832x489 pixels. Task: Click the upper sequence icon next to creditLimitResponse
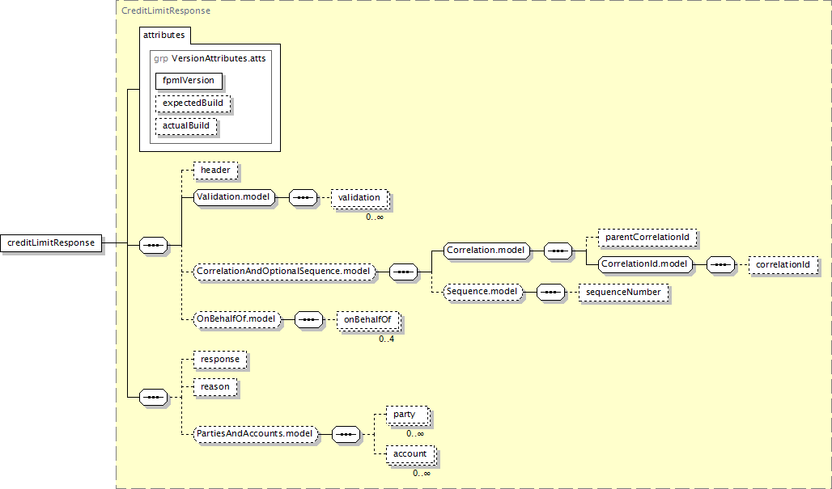(153, 245)
